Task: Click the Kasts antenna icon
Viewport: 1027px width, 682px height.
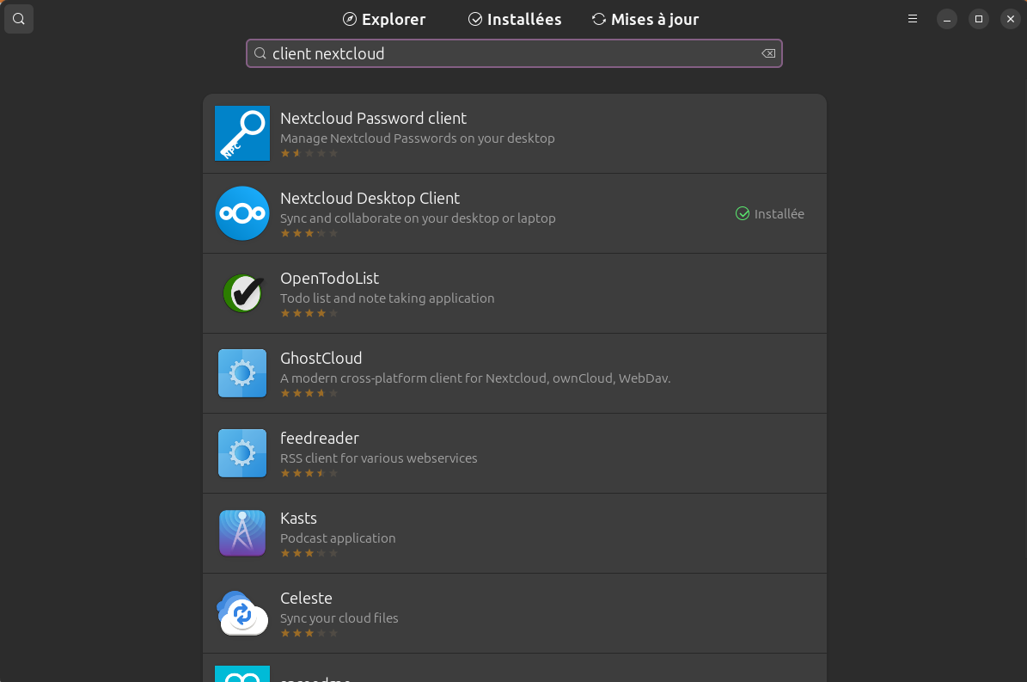Action: tap(242, 533)
